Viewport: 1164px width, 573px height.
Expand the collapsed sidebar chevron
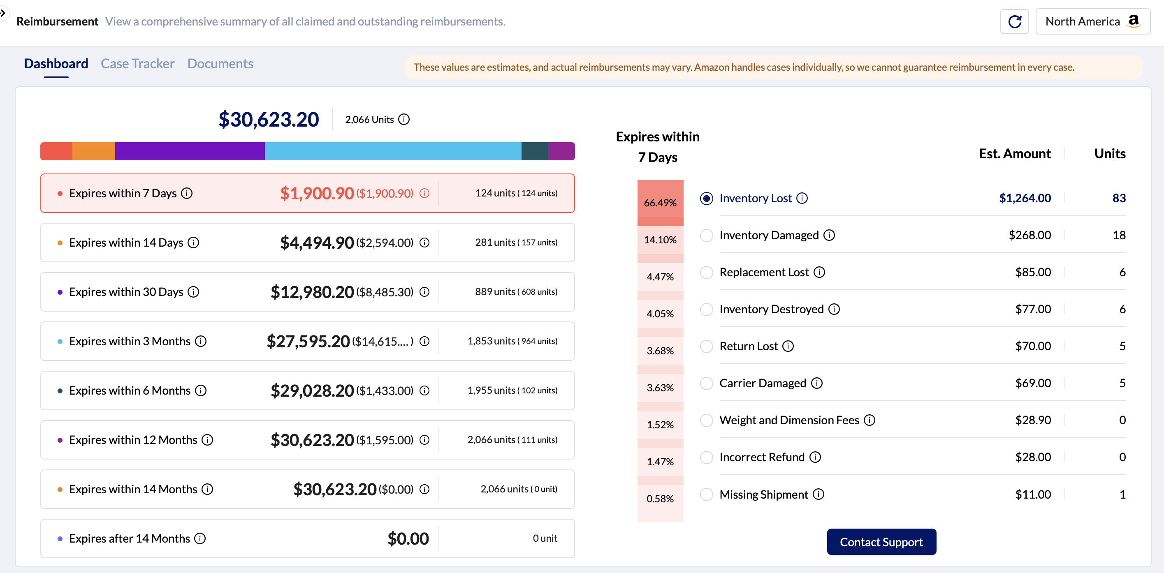[3, 13]
